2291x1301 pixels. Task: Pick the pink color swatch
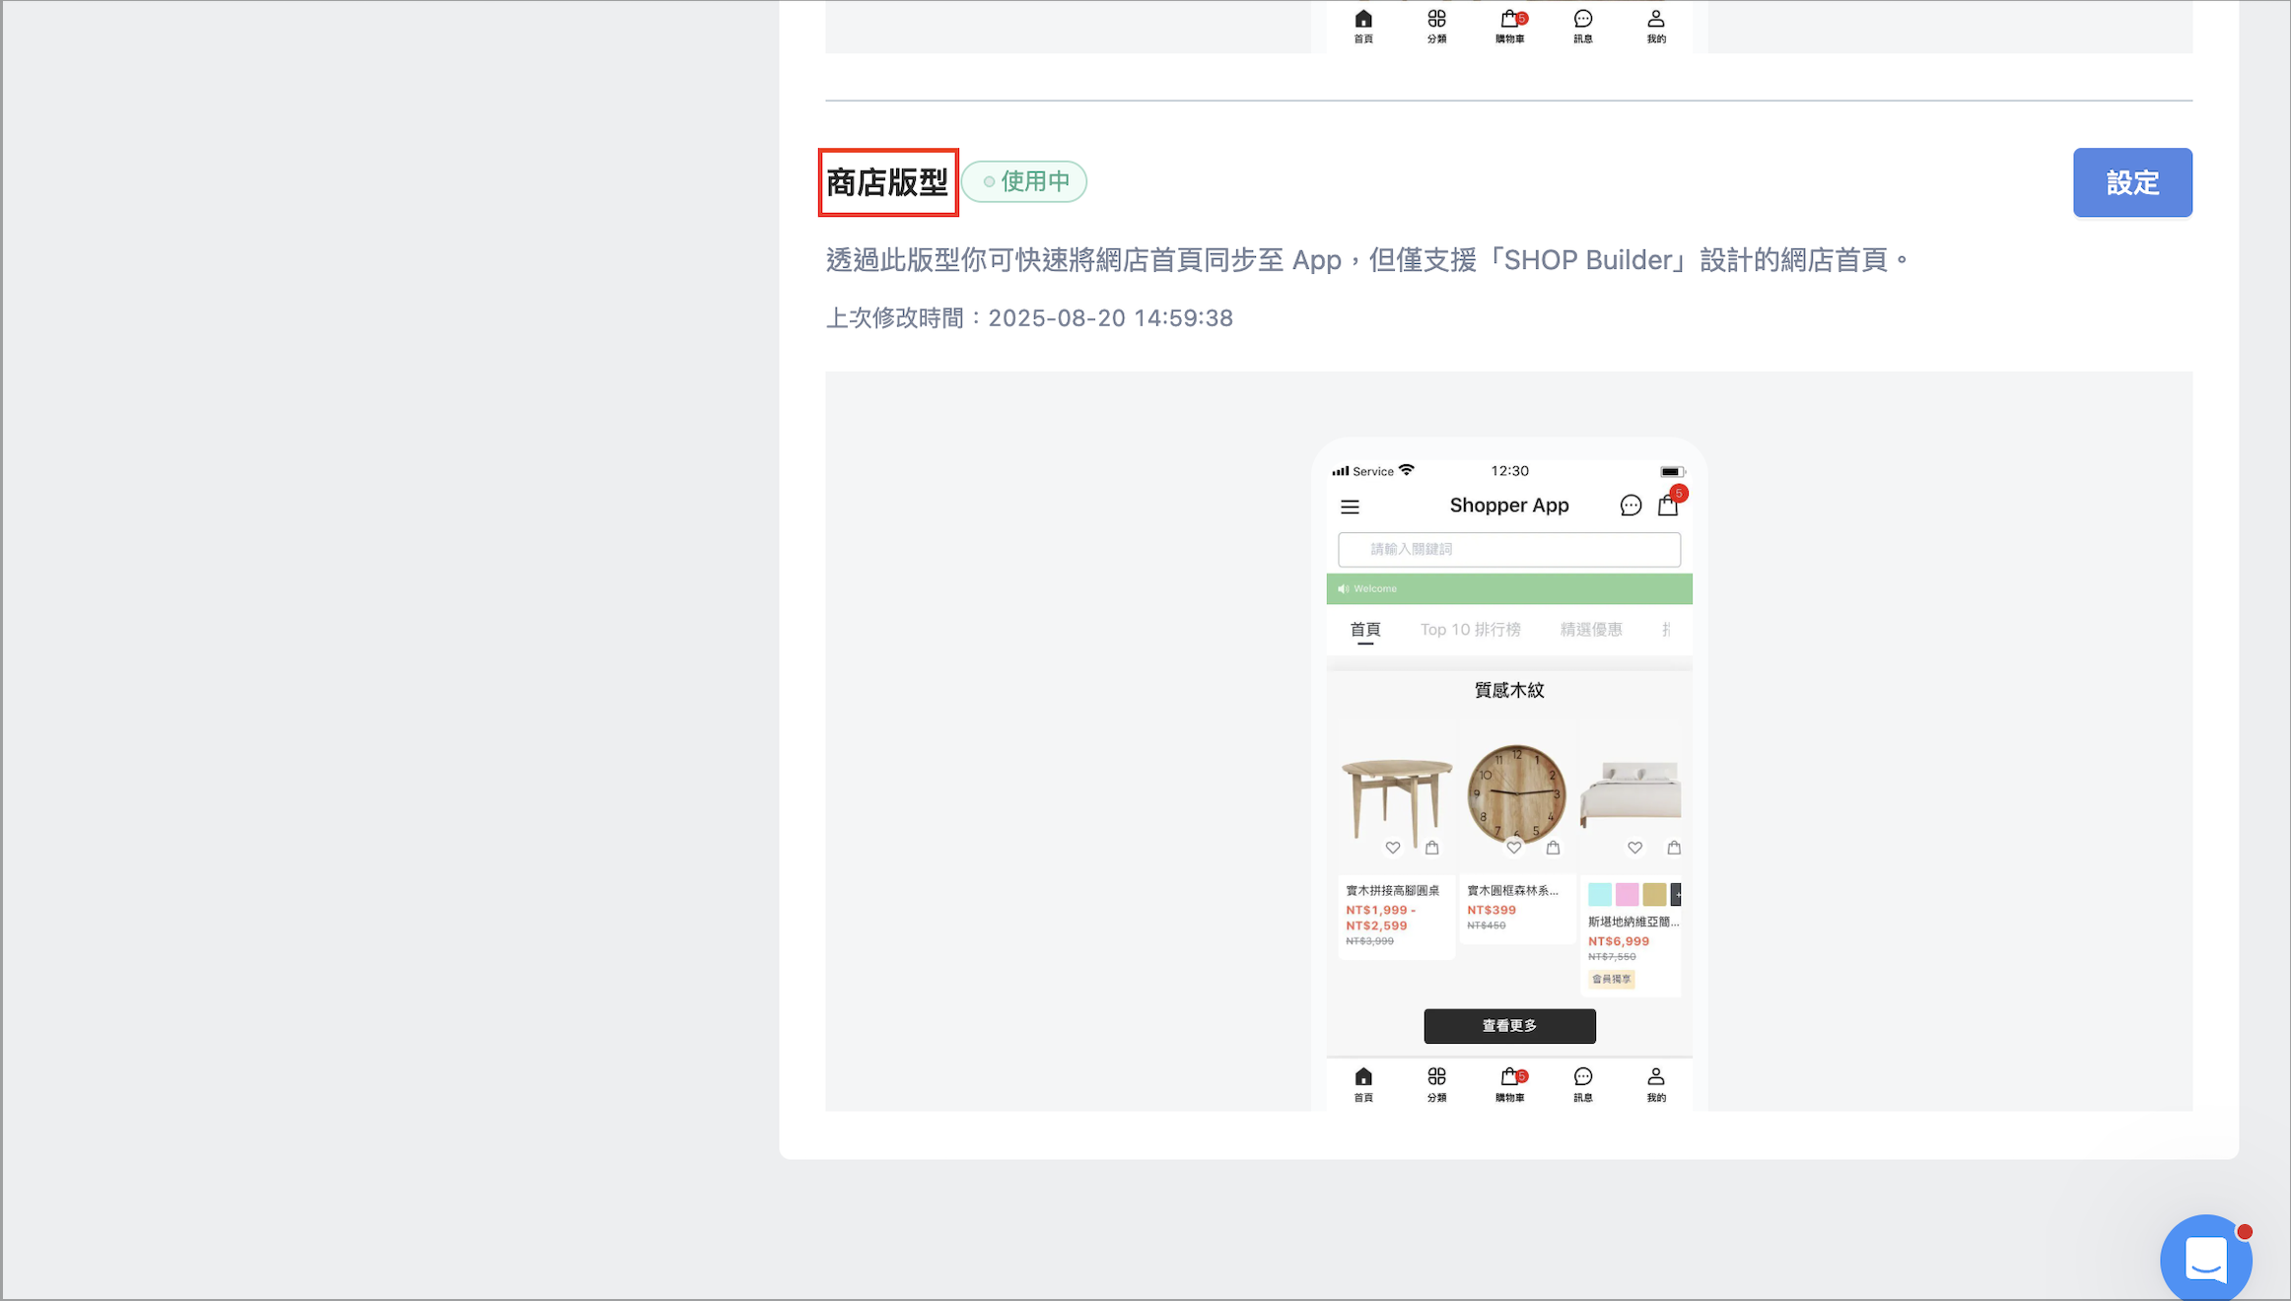point(1628,894)
